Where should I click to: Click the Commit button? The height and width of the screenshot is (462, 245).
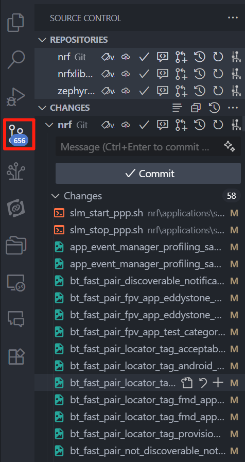[x=148, y=173]
